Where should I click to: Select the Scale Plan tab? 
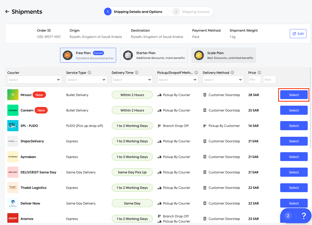tap(224, 55)
